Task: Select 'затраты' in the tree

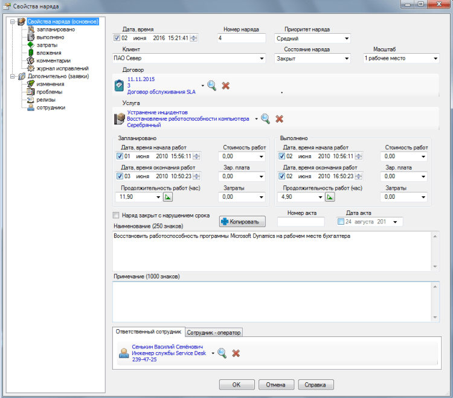Action: click(47, 45)
